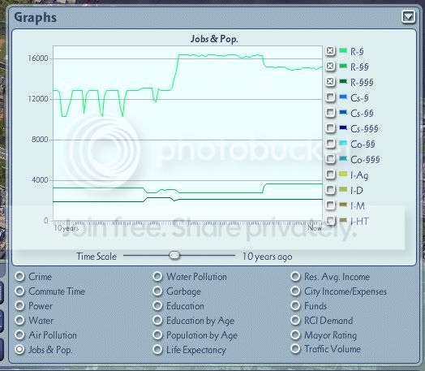Click the I-Ag yellow-green color swatch
425x371 pixels.
343,174
